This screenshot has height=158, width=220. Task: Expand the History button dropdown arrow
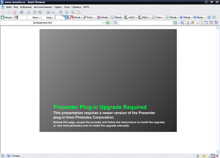(x=43, y=13)
